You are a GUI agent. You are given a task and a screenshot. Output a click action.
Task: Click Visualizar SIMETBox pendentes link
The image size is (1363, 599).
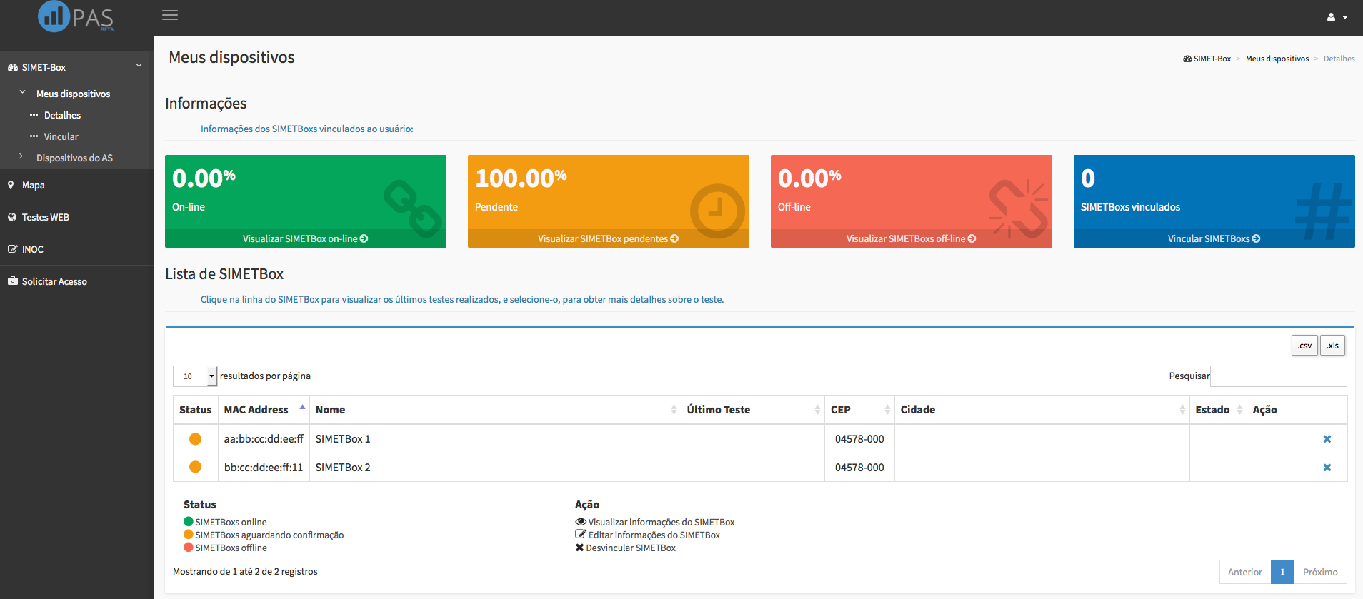click(609, 238)
